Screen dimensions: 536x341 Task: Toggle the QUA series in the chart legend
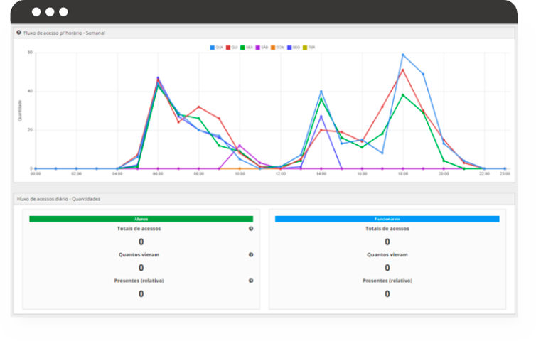216,47
